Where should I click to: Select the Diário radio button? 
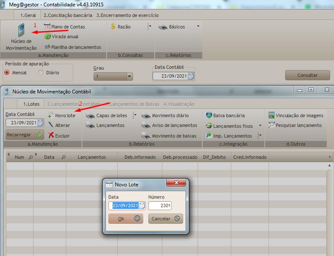[41, 73]
